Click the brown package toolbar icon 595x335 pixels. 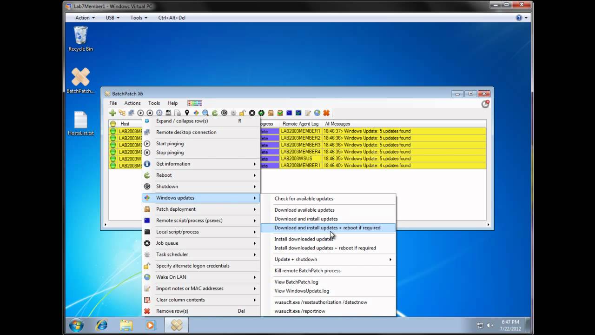click(271, 113)
